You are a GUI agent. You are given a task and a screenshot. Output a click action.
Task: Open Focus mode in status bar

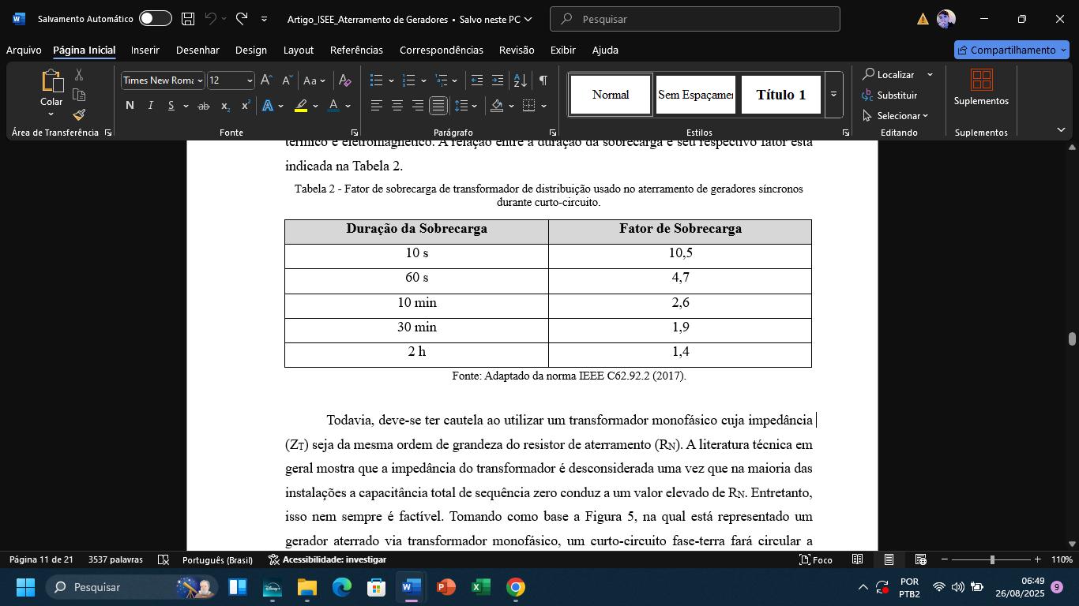[816, 559]
